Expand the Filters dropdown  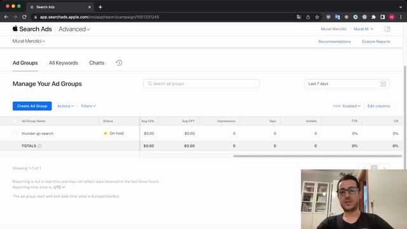(x=88, y=106)
